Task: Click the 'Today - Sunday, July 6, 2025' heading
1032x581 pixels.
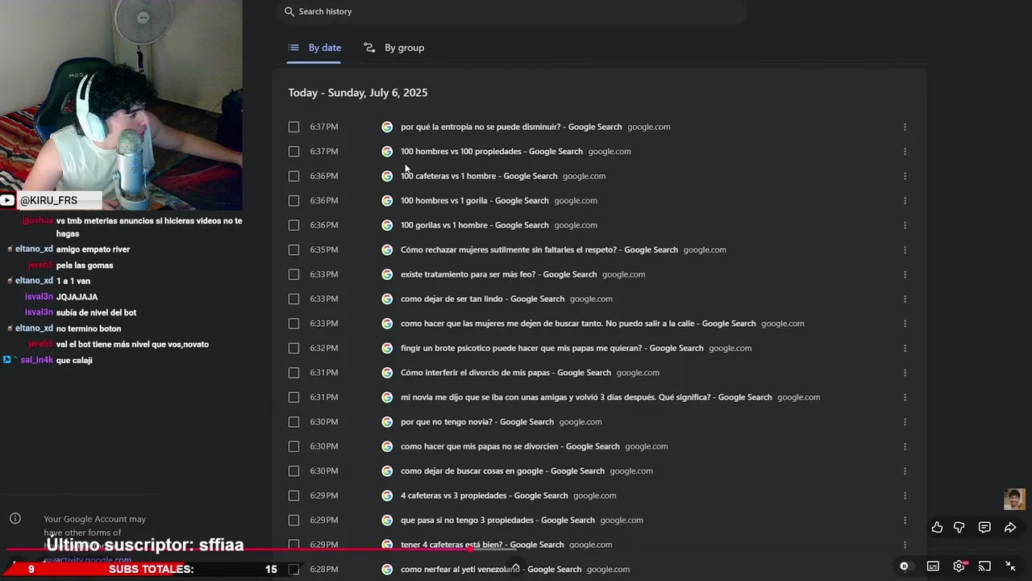Action: 358,93
